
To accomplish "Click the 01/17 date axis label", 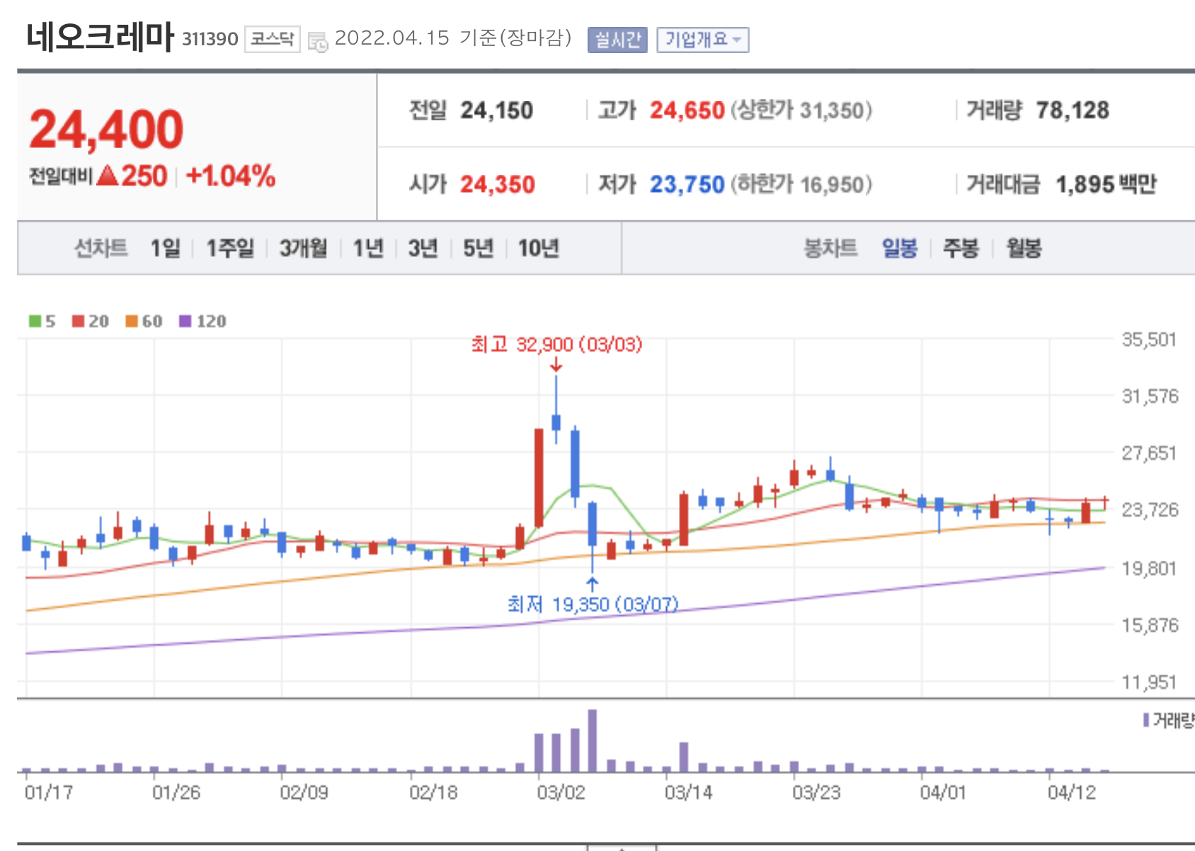I will pos(49,792).
